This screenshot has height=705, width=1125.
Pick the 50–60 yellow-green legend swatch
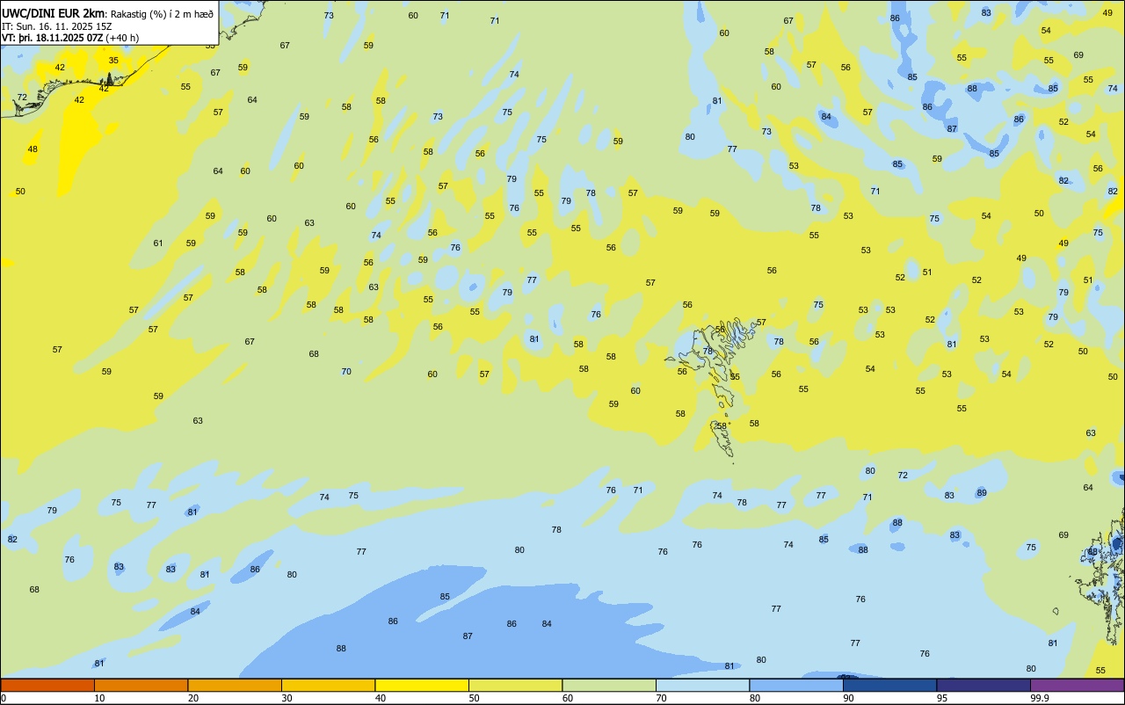pos(515,685)
